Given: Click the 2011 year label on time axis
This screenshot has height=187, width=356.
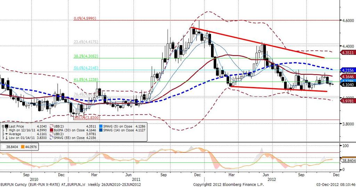Looking at the screenshot, I should [x=136, y=179].
